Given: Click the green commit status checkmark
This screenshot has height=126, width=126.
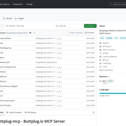Looking at the screenshot, I should (34, 33).
